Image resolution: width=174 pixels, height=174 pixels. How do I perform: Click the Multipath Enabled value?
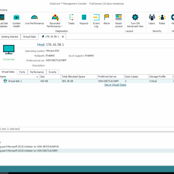pos(50,56)
